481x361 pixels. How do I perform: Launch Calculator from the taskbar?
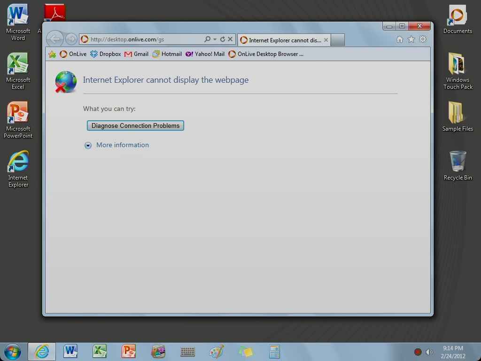[274, 352]
